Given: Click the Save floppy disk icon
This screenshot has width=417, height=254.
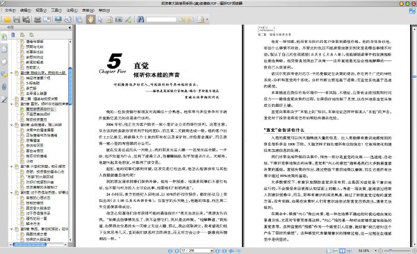Looking at the screenshot, I should pos(17,19).
